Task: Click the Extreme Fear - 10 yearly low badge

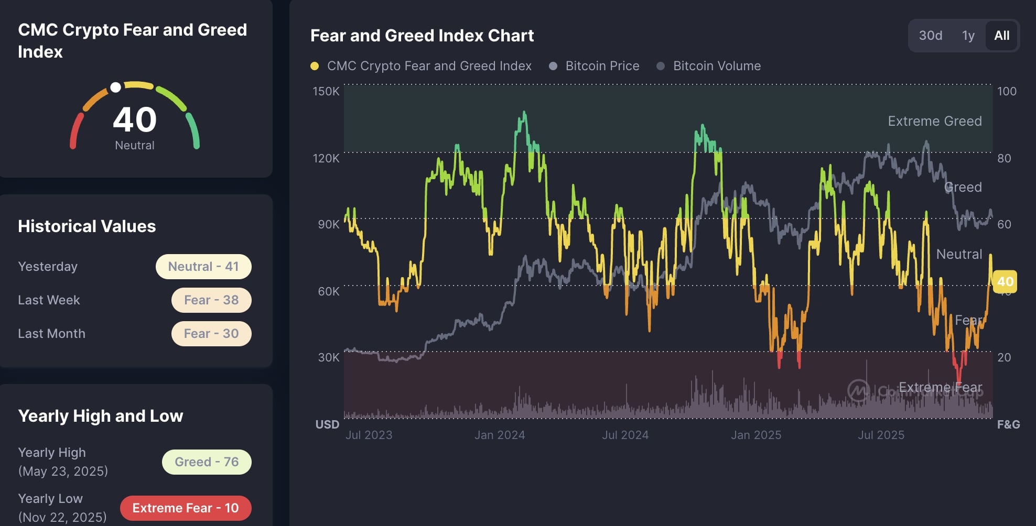Action: [x=186, y=508]
